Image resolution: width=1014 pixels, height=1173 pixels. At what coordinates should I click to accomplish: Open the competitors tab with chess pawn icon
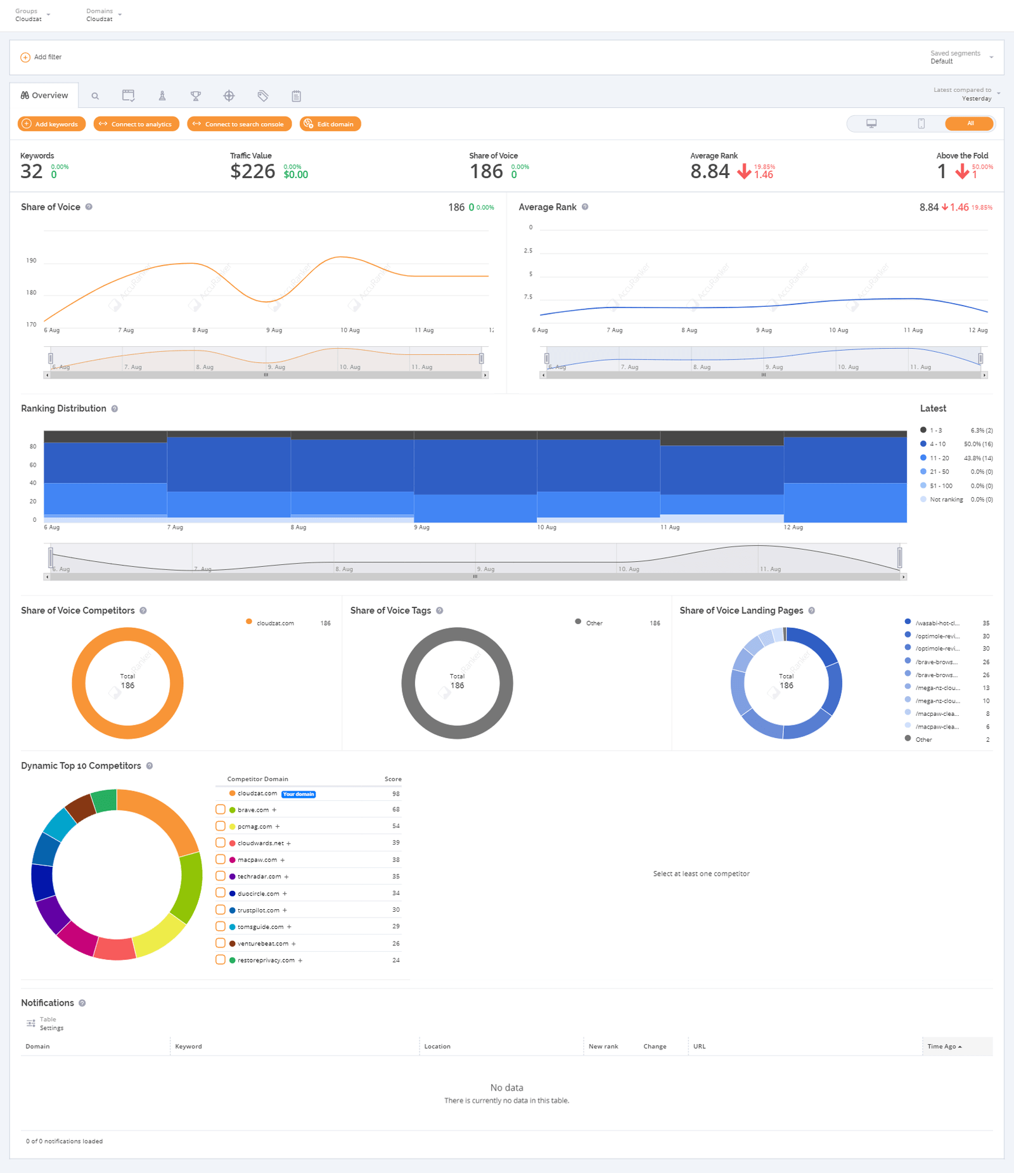(x=162, y=96)
